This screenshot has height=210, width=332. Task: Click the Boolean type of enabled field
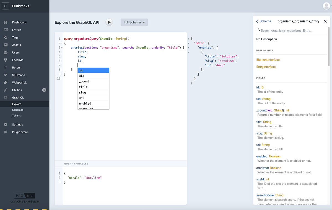coord(275,156)
